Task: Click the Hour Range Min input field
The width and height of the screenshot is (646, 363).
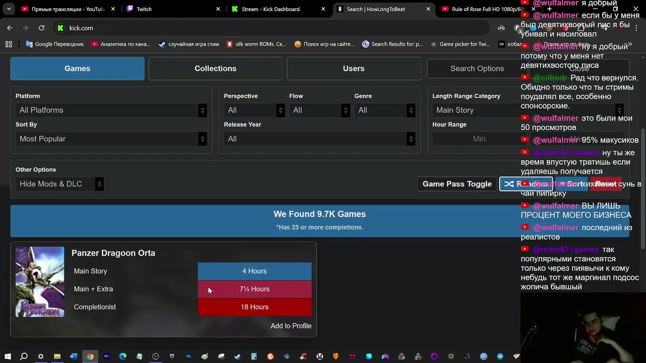Action: pos(479,139)
